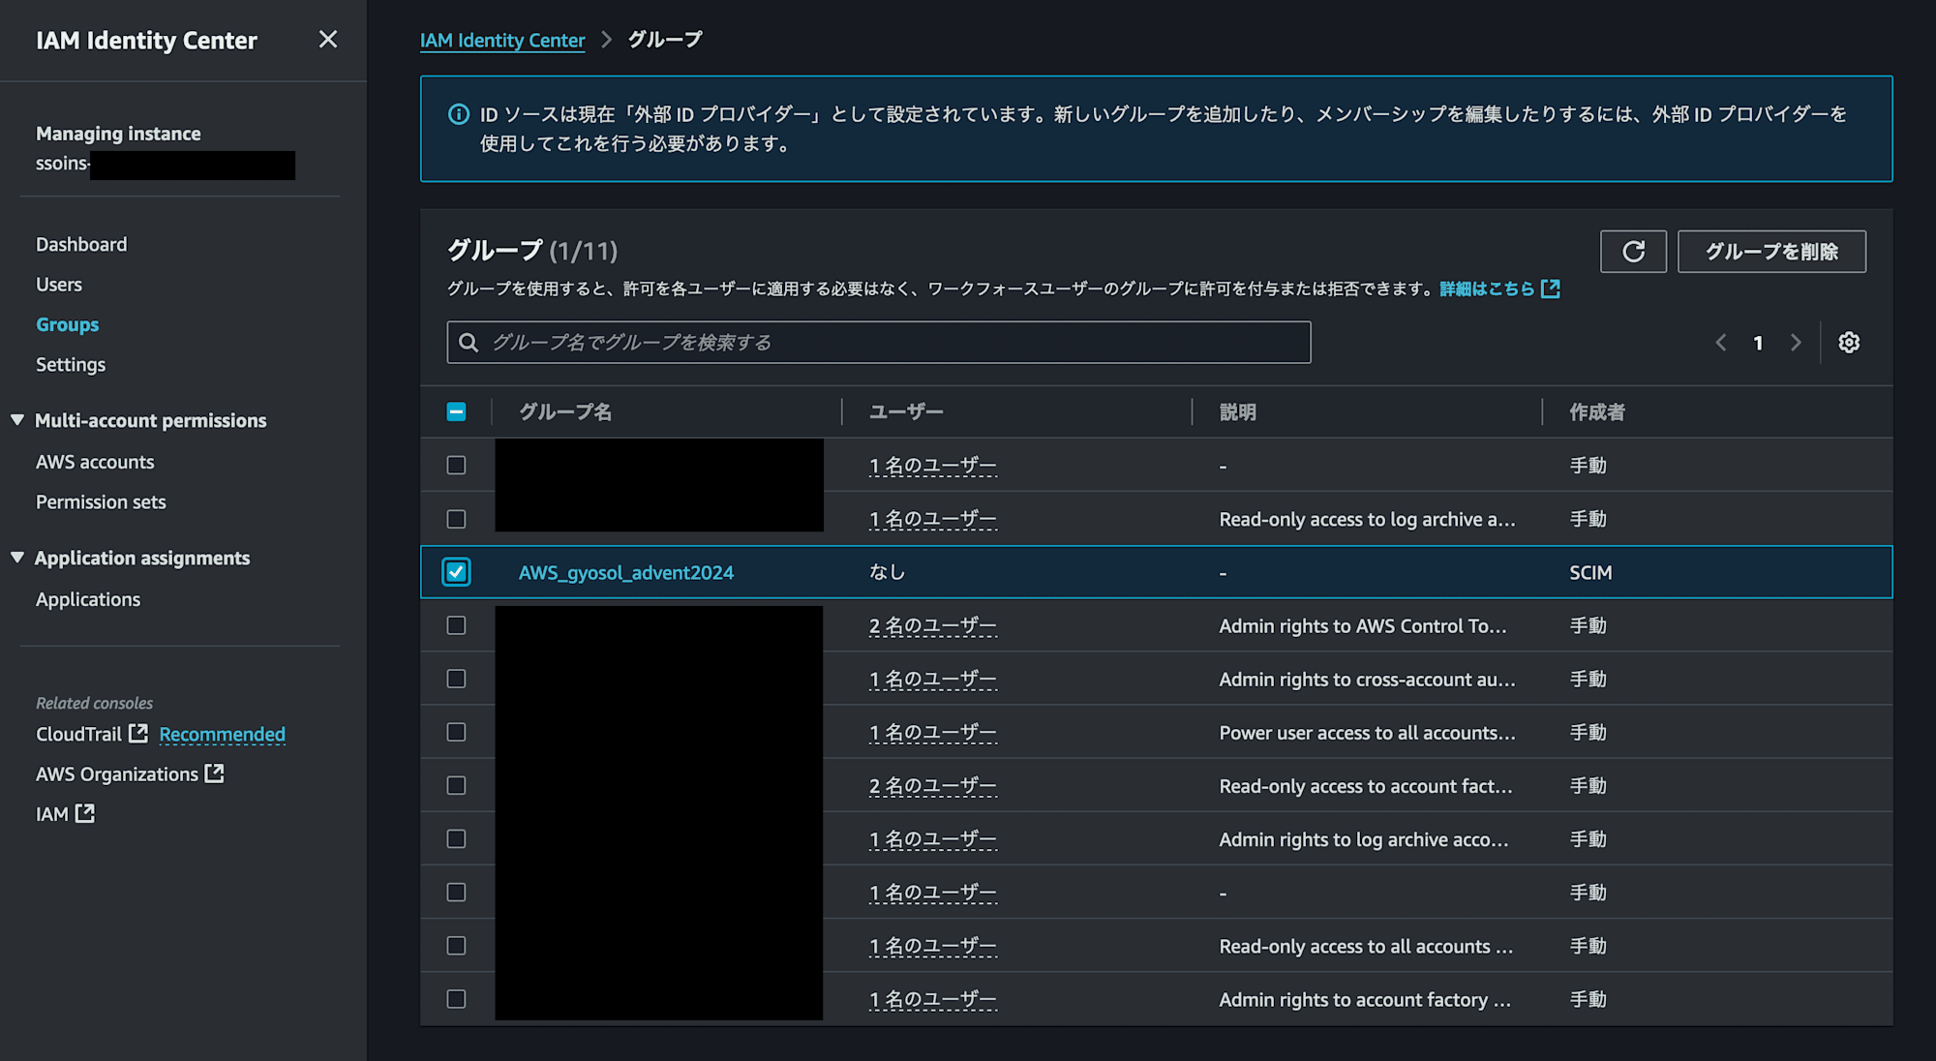
Task: Open the 詳細はこちら link
Action: click(x=1487, y=288)
